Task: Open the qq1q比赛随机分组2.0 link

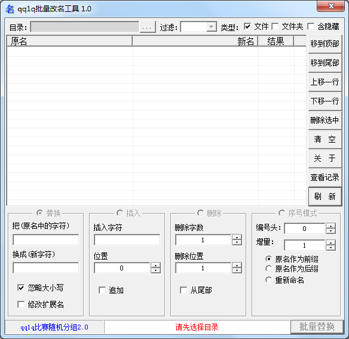Action: (54, 327)
